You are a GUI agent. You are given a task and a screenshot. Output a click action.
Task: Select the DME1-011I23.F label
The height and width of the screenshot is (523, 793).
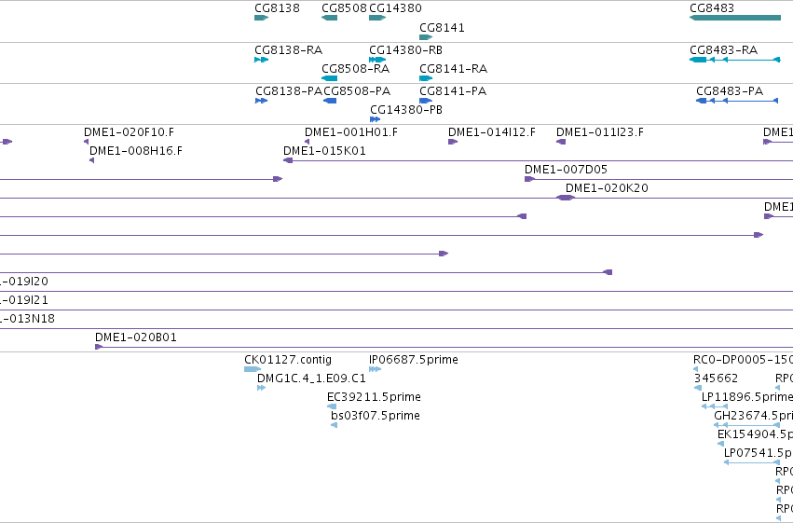pos(600,132)
